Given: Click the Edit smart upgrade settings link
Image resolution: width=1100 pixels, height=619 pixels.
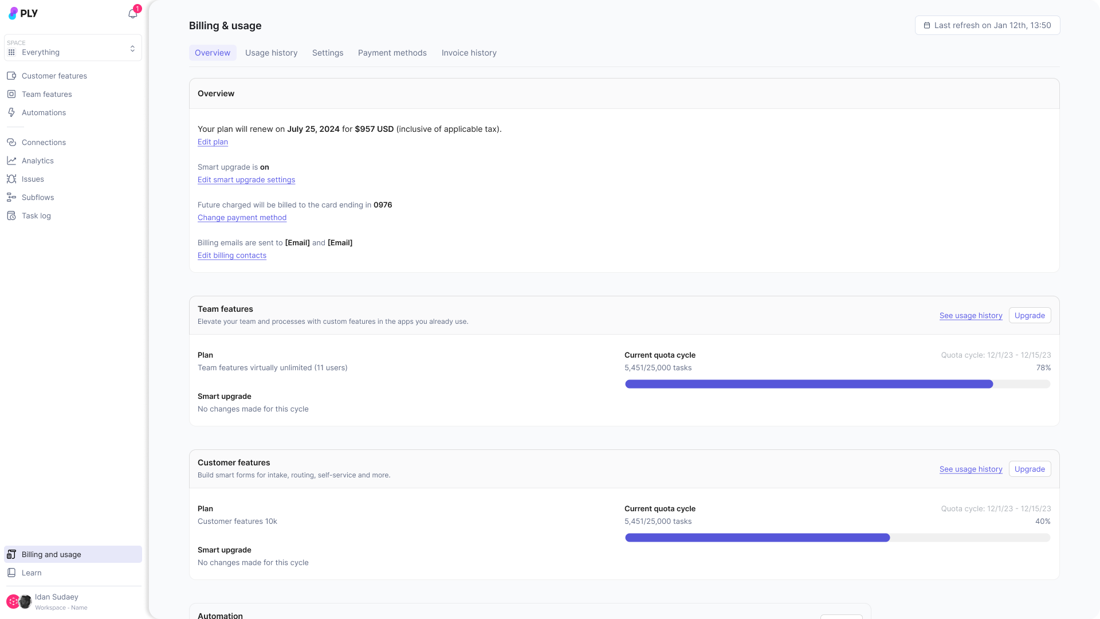Looking at the screenshot, I should tap(246, 180).
